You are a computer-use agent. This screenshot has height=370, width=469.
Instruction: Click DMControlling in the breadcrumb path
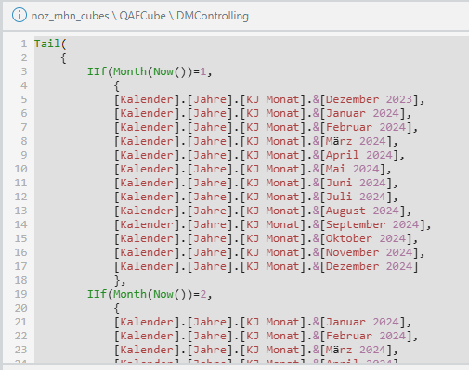click(x=213, y=16)
